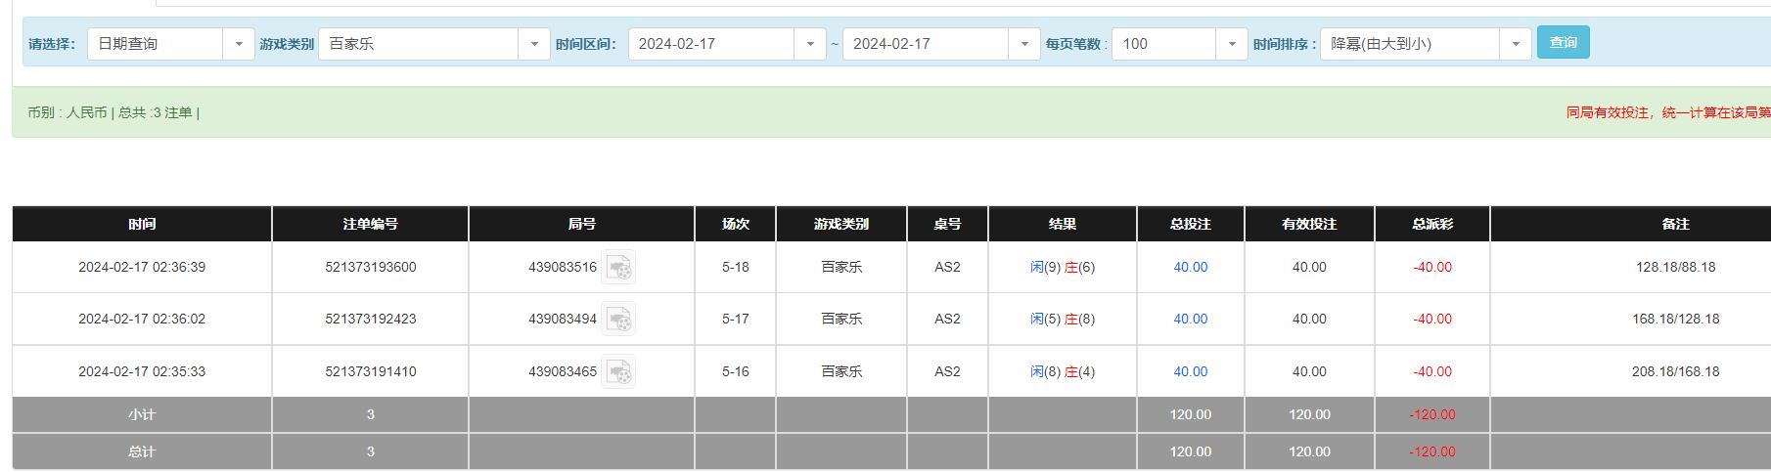Click subtotal payout -120.00 in 小计 row

1432,414
